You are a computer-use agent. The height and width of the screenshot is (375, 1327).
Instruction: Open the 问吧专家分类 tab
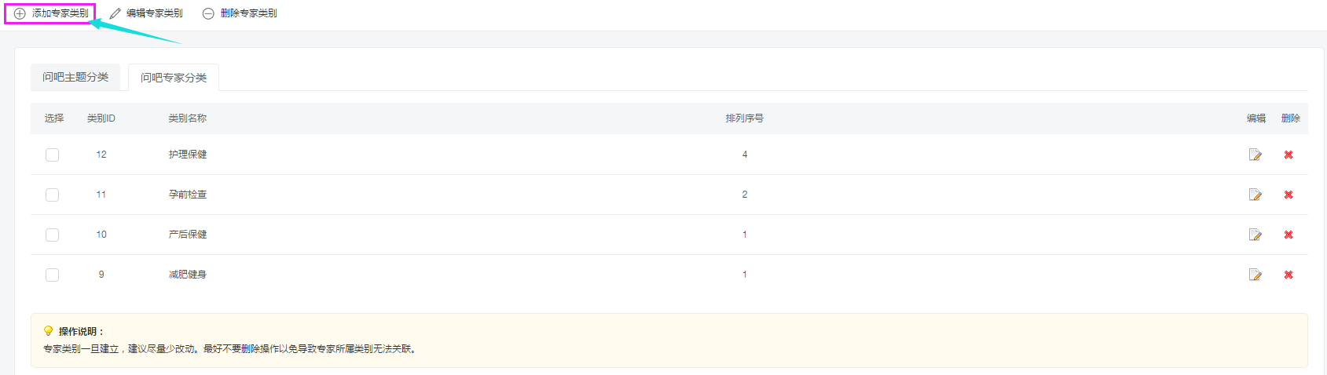click(174, 78)
